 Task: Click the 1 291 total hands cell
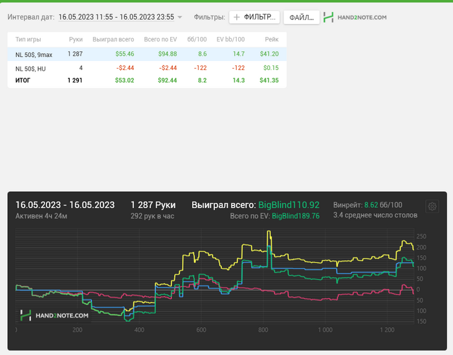[75, 80]
